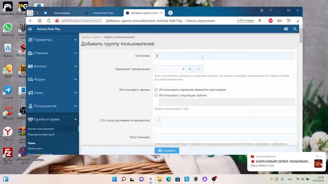
Task: Click the Форум speech bubbles icon
Action: point(30,80)
